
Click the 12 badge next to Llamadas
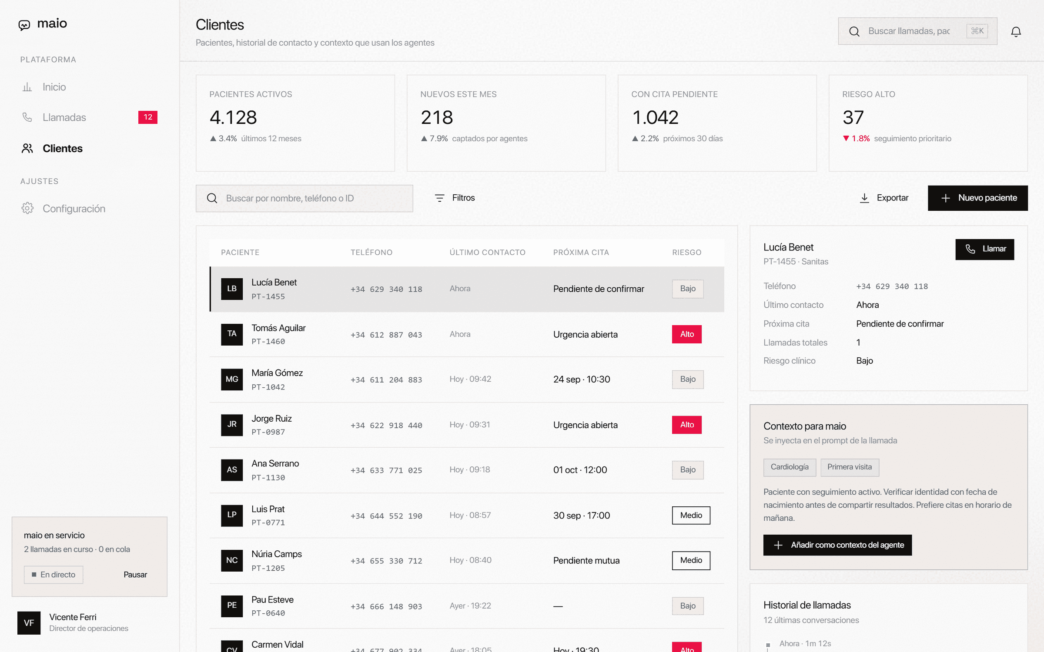(x=148, y=117)
